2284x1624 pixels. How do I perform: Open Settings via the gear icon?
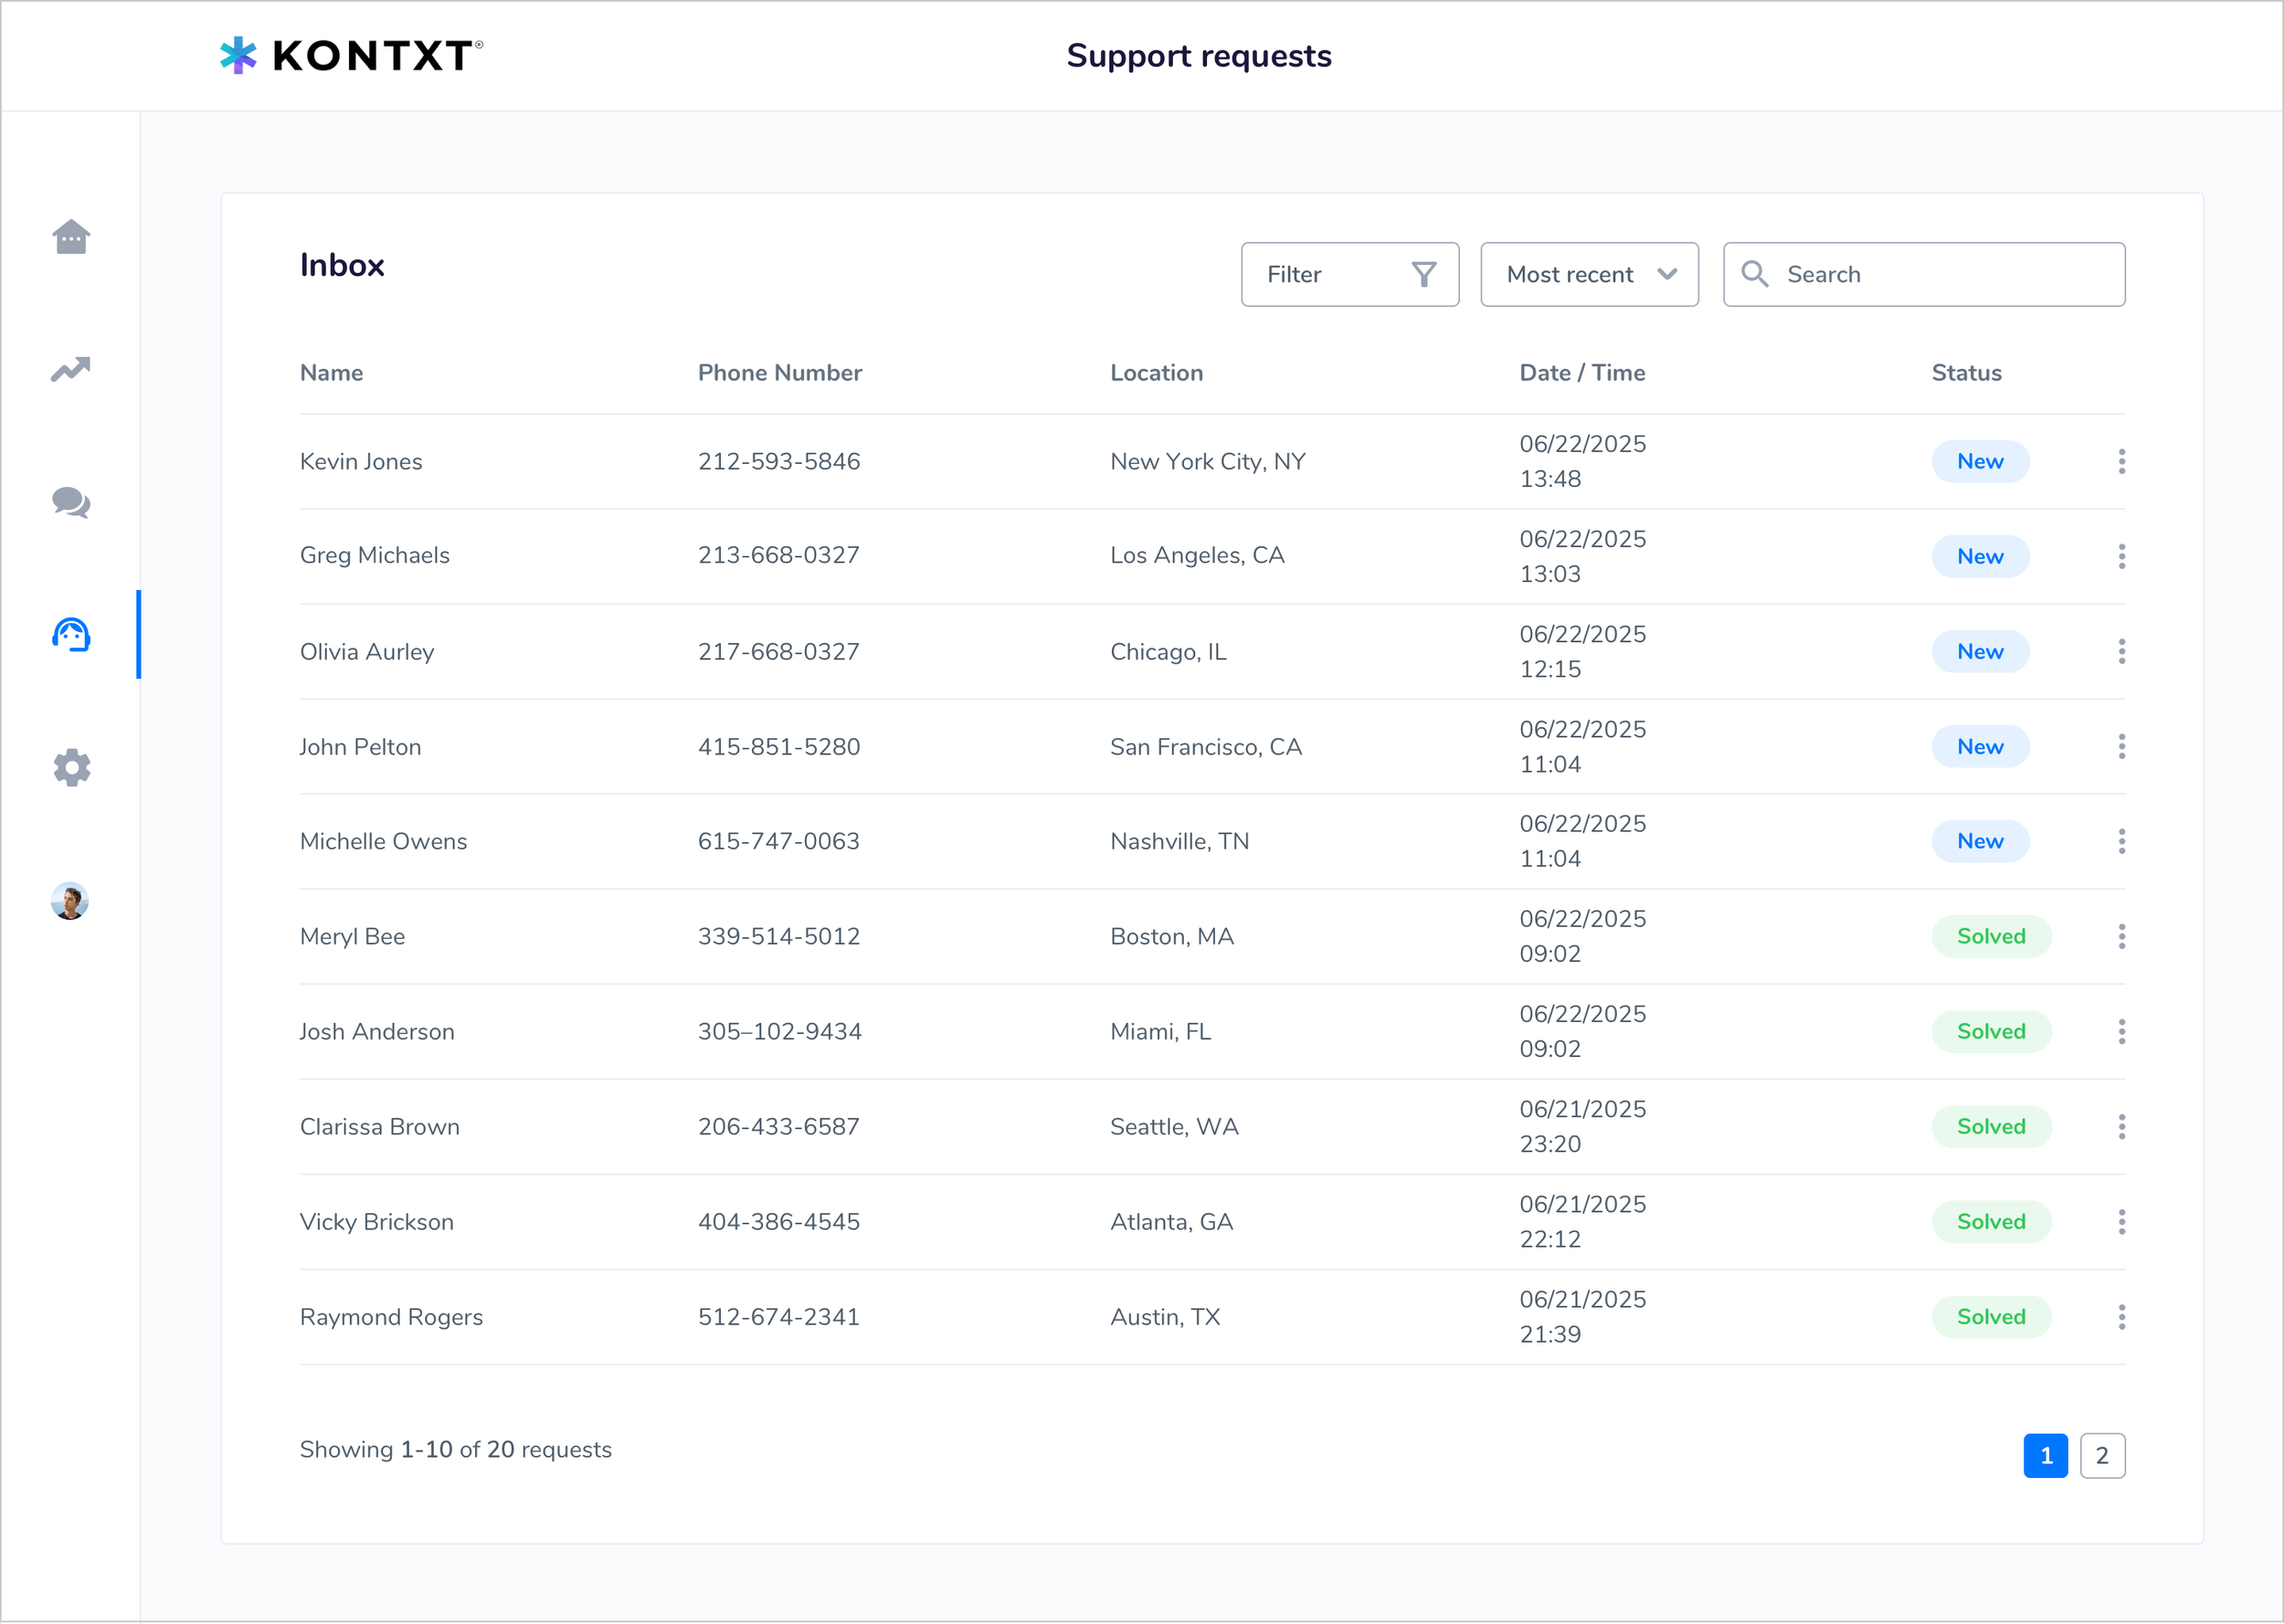click(70, 768)
